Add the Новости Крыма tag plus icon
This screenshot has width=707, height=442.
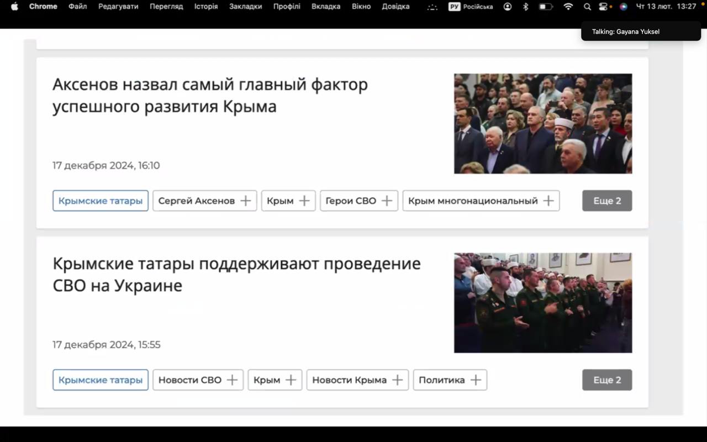(x=397, y=380)
